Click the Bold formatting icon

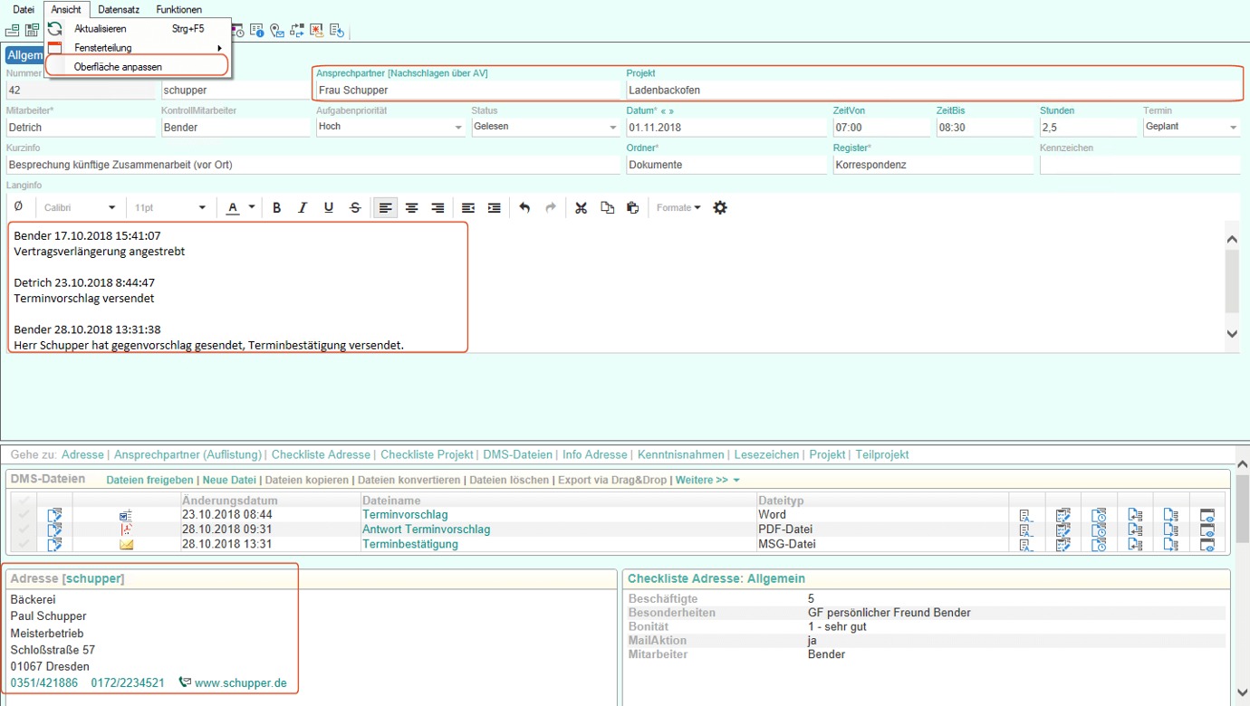(277, 208)
